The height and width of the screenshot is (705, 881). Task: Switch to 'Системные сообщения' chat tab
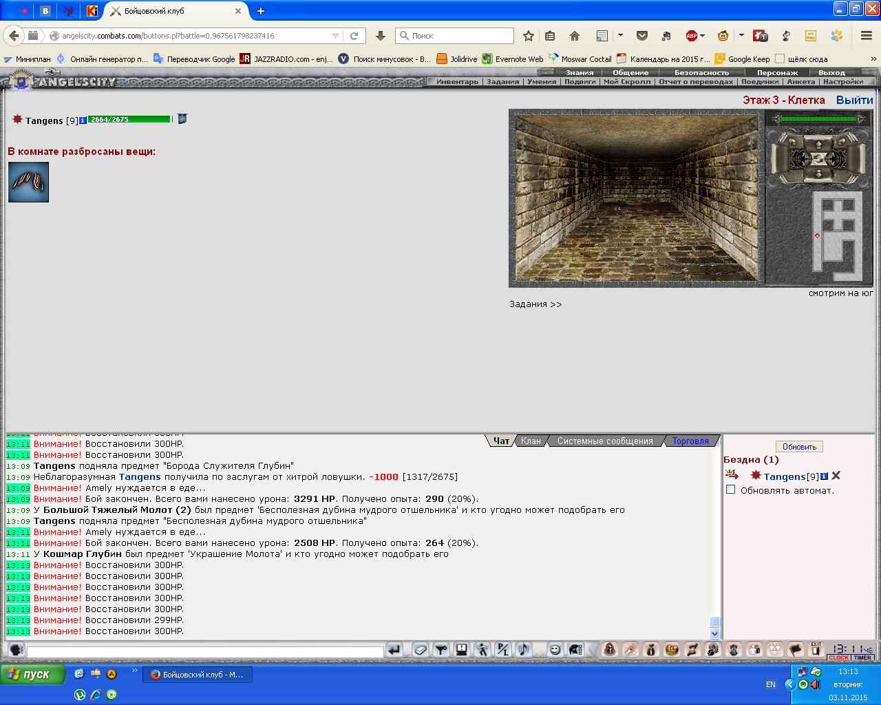[605, 441]
